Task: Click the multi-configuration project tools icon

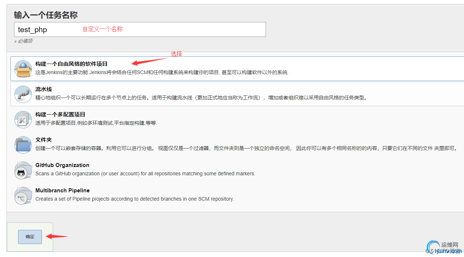Action: pyautogui.click(x=23, y=119)
